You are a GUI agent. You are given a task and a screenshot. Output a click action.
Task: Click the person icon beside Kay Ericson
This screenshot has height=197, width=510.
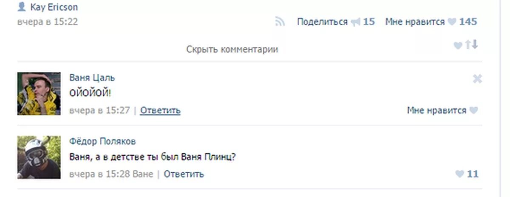click(22, 7)
